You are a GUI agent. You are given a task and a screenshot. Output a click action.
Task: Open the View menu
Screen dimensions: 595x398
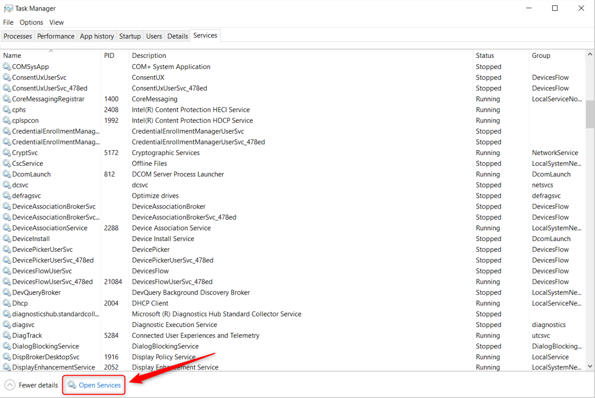[56, 22]
